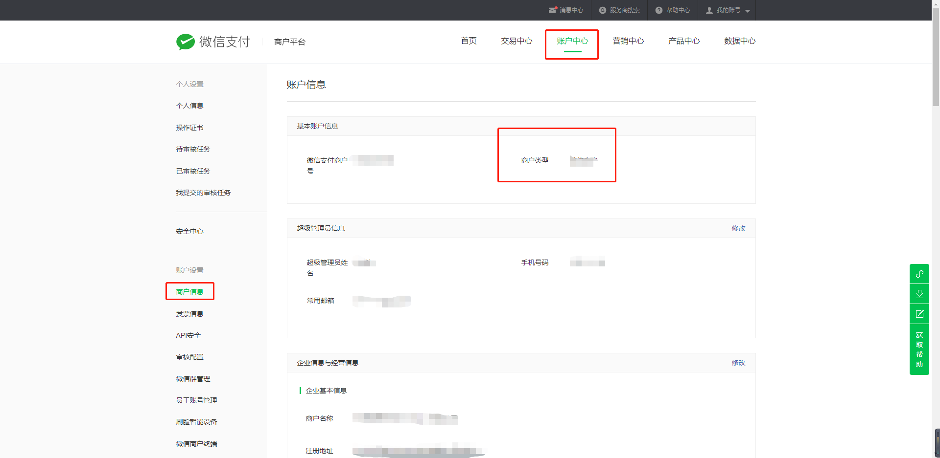Open 发票信息 in the left sidebar

click(x=190, y=313)
